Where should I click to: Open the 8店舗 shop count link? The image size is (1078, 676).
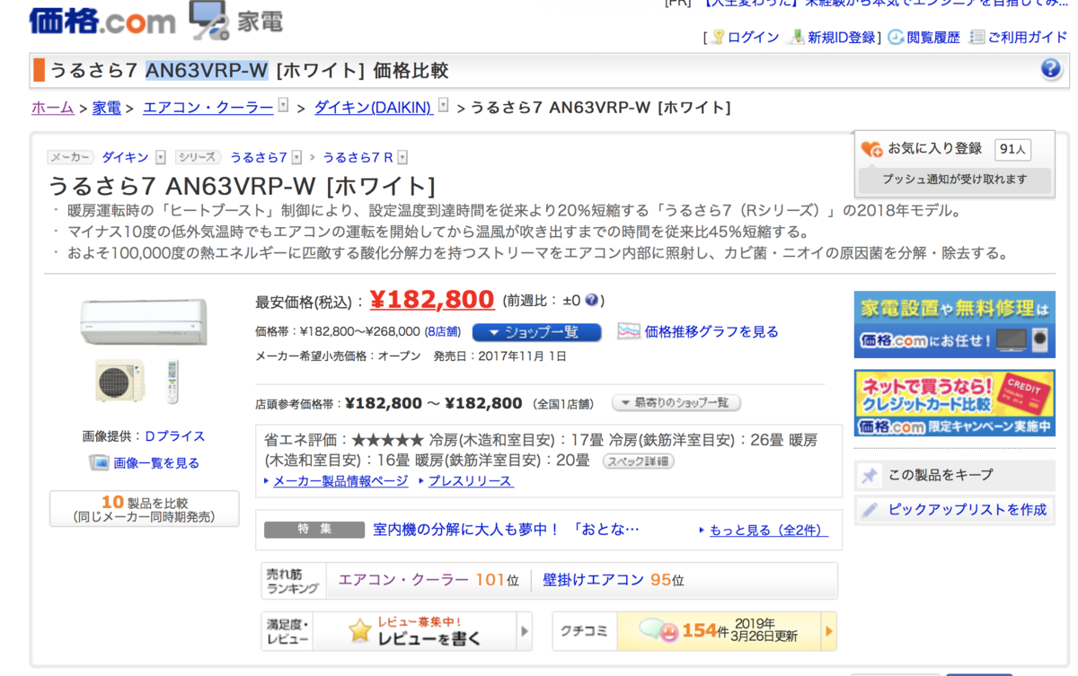443,331
